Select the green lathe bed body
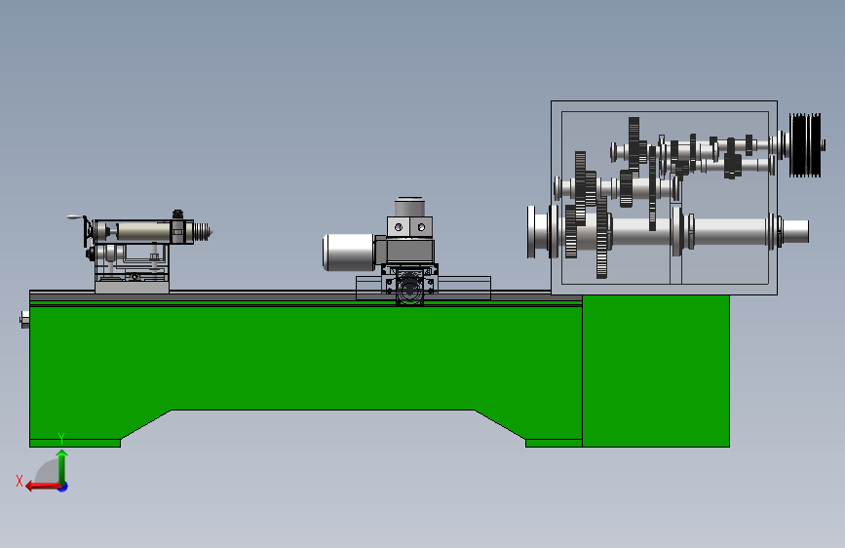The height and width of the screenshot is (548, 845). click(306, 357)
